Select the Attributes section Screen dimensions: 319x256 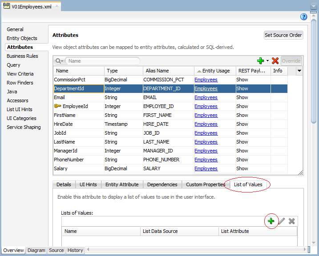(x=20, y=47)
